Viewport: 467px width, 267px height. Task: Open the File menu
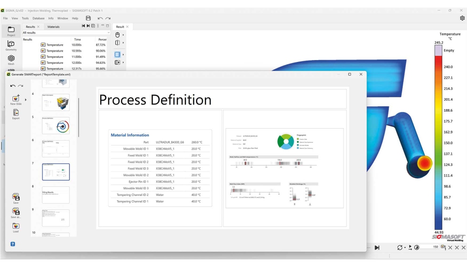click(x=5, y=18)
